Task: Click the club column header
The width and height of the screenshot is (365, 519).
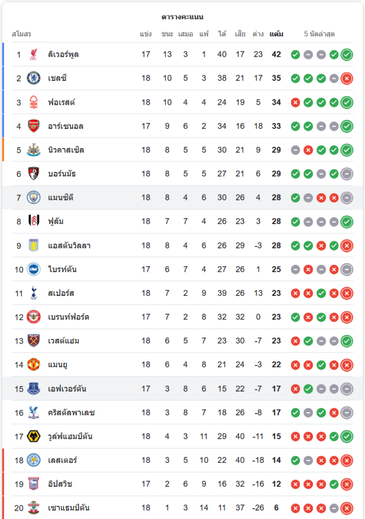Action: point(21,34)
